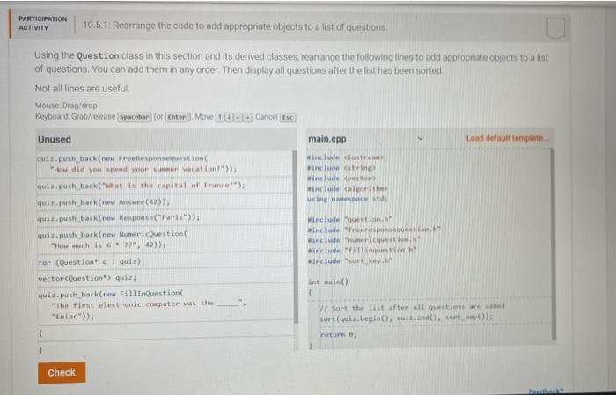
Task: Click the 10.5.1 activity title
Action: [235, 26]
